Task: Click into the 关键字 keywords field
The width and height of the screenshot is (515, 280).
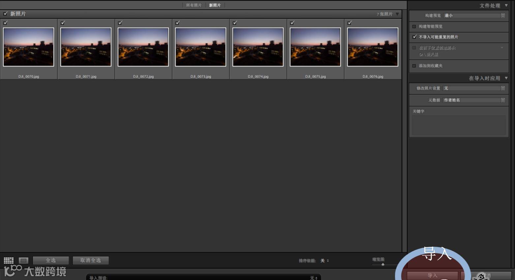Action: (x=459, y=126)
